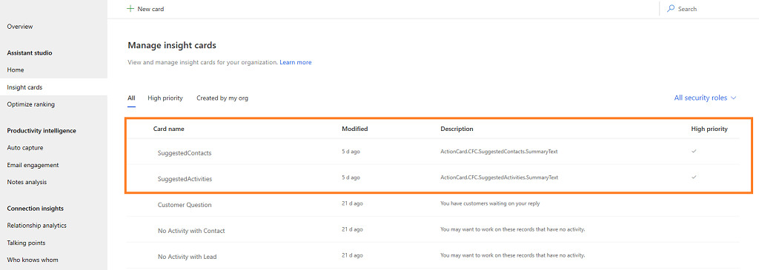Open the Customer Question card row
Screen dimensions: 759x270
433,204
